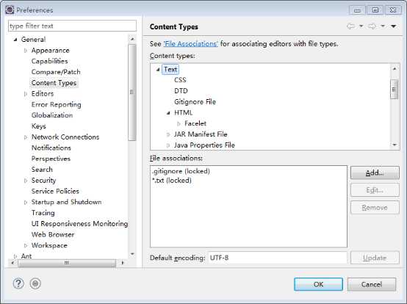Open the Web Browser preference page
This screenshot has width=407, height=304.
(x=53, y=234)
